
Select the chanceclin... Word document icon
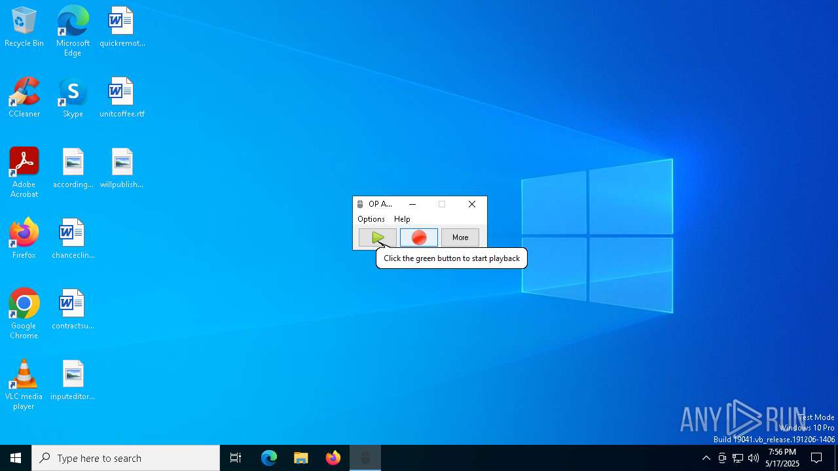[73, 239]
